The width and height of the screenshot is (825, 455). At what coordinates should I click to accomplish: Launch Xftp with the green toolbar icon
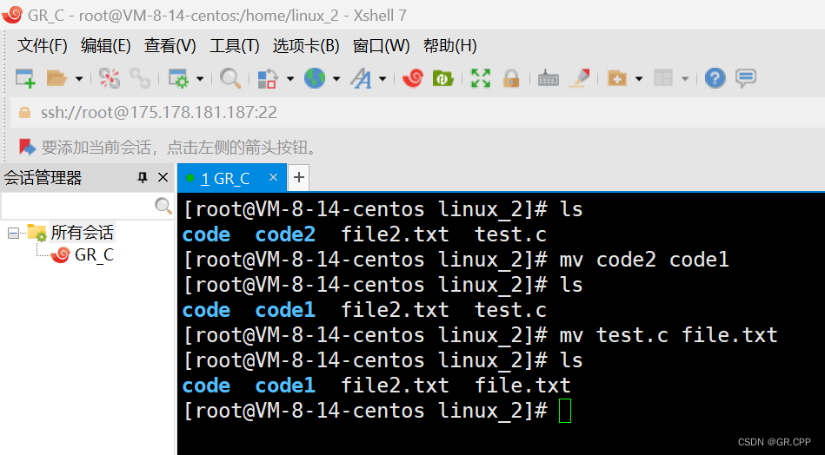point(443,79)
